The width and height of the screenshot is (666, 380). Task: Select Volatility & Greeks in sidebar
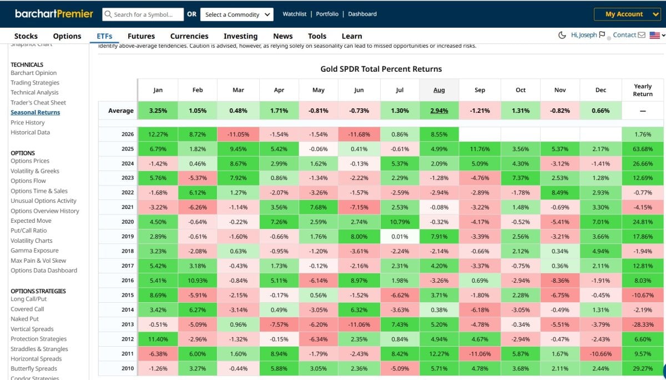tap(35, 171)
